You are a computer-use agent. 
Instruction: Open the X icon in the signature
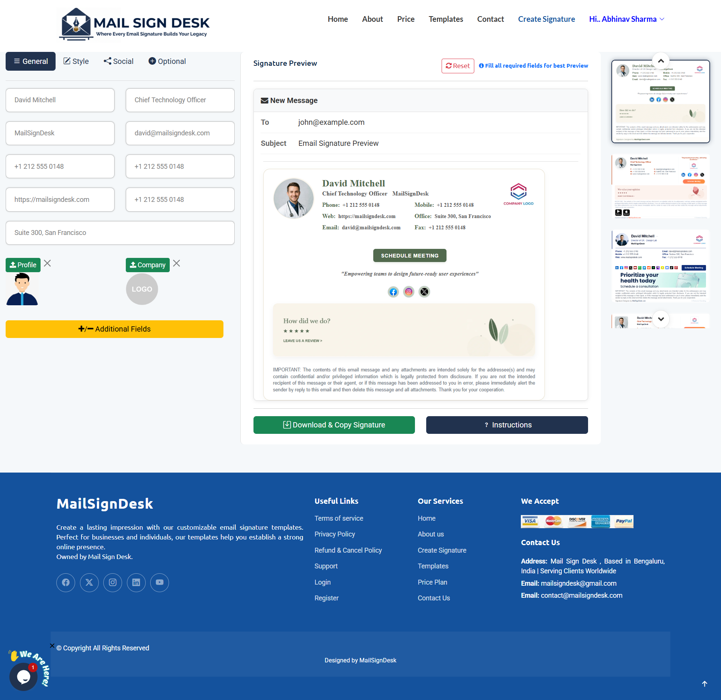[424, 292]
